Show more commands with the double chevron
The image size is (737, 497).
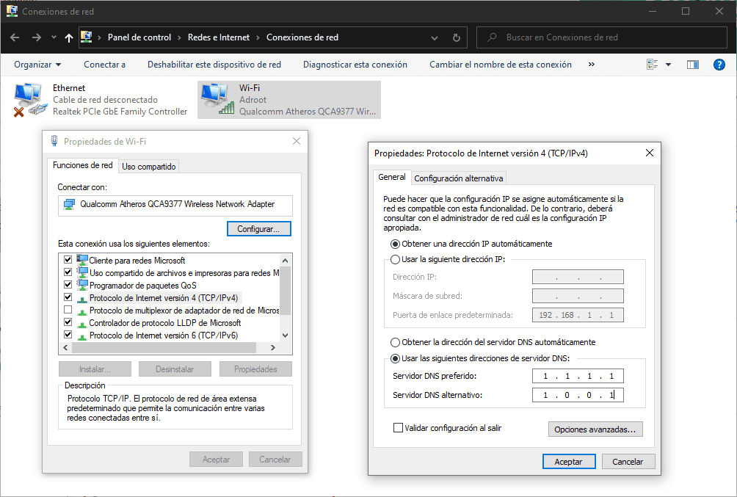click(592, 65)
